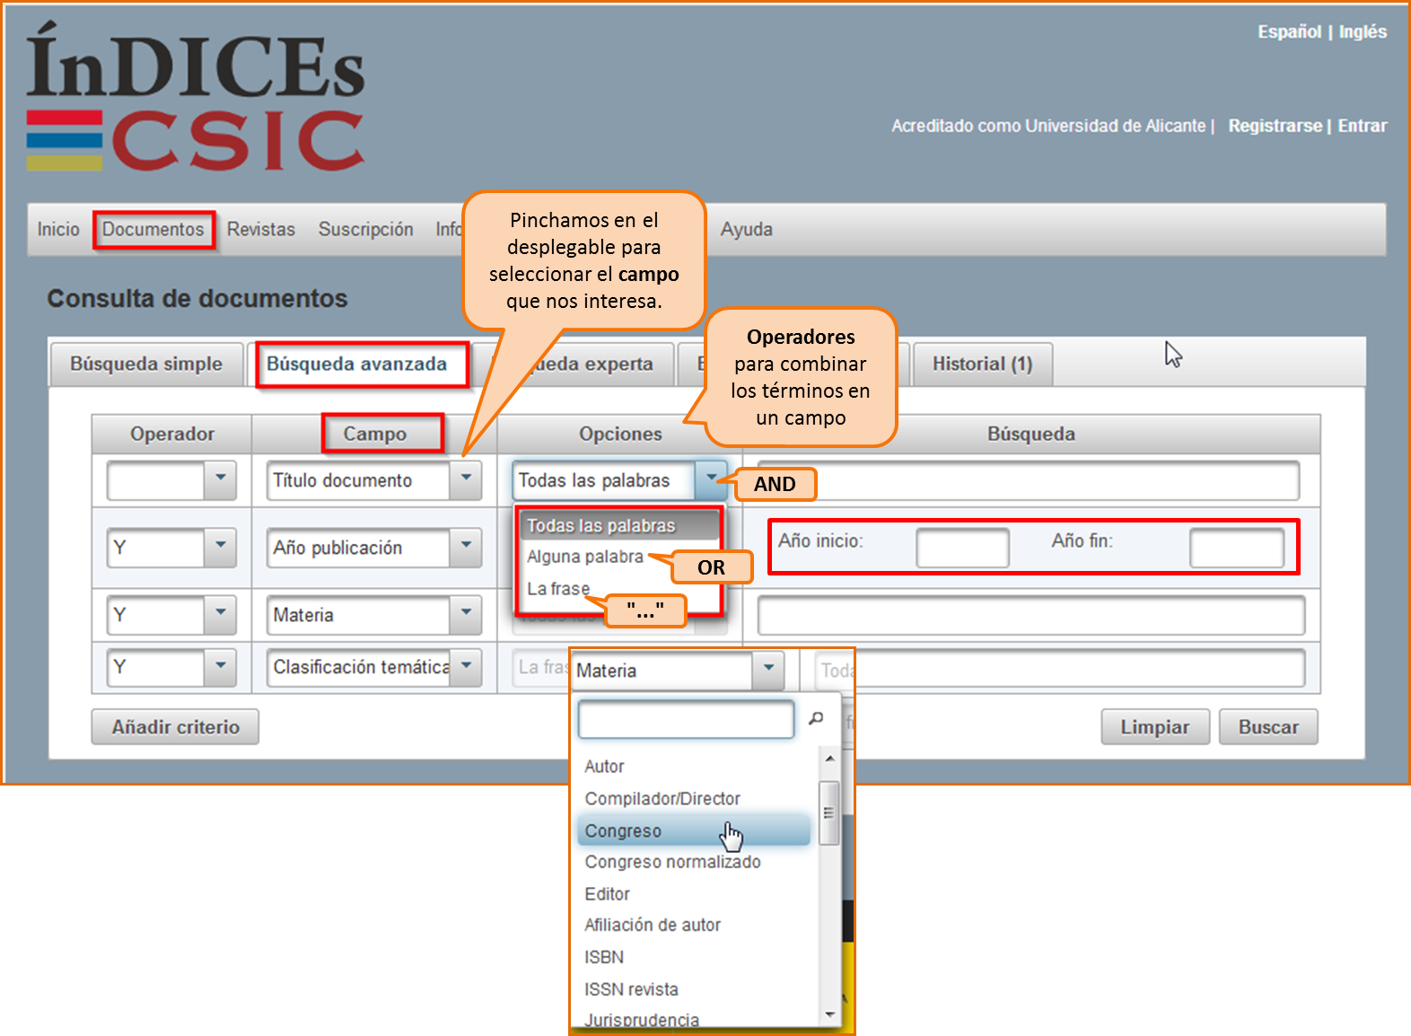The width and height of the screenshot is (1411, 1036).
Task: Select "Alguna palabra" option
Action: (x=585, y=557)
